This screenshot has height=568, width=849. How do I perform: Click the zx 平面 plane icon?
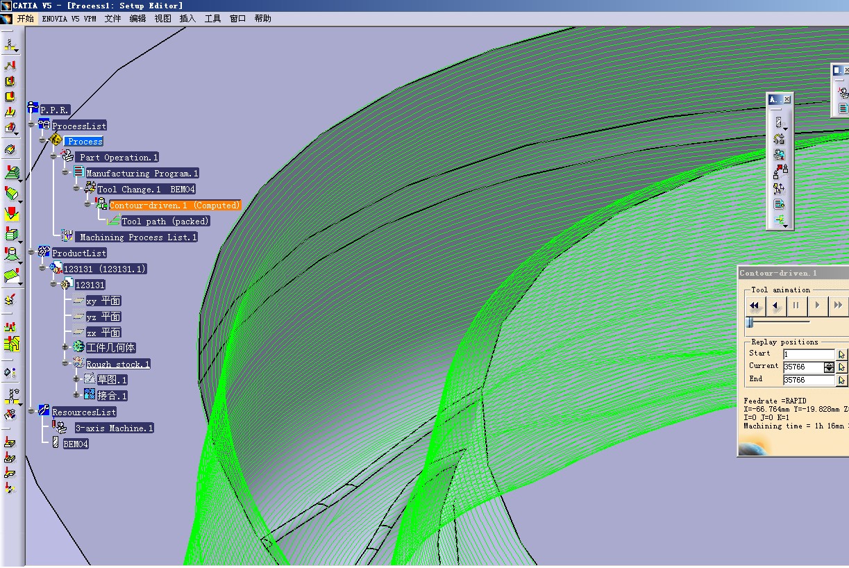tap(78, 332)
